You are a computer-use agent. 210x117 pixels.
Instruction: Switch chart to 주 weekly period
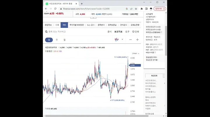(x=57, y=40)
